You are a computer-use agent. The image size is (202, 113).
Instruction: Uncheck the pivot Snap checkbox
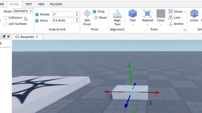94,12
